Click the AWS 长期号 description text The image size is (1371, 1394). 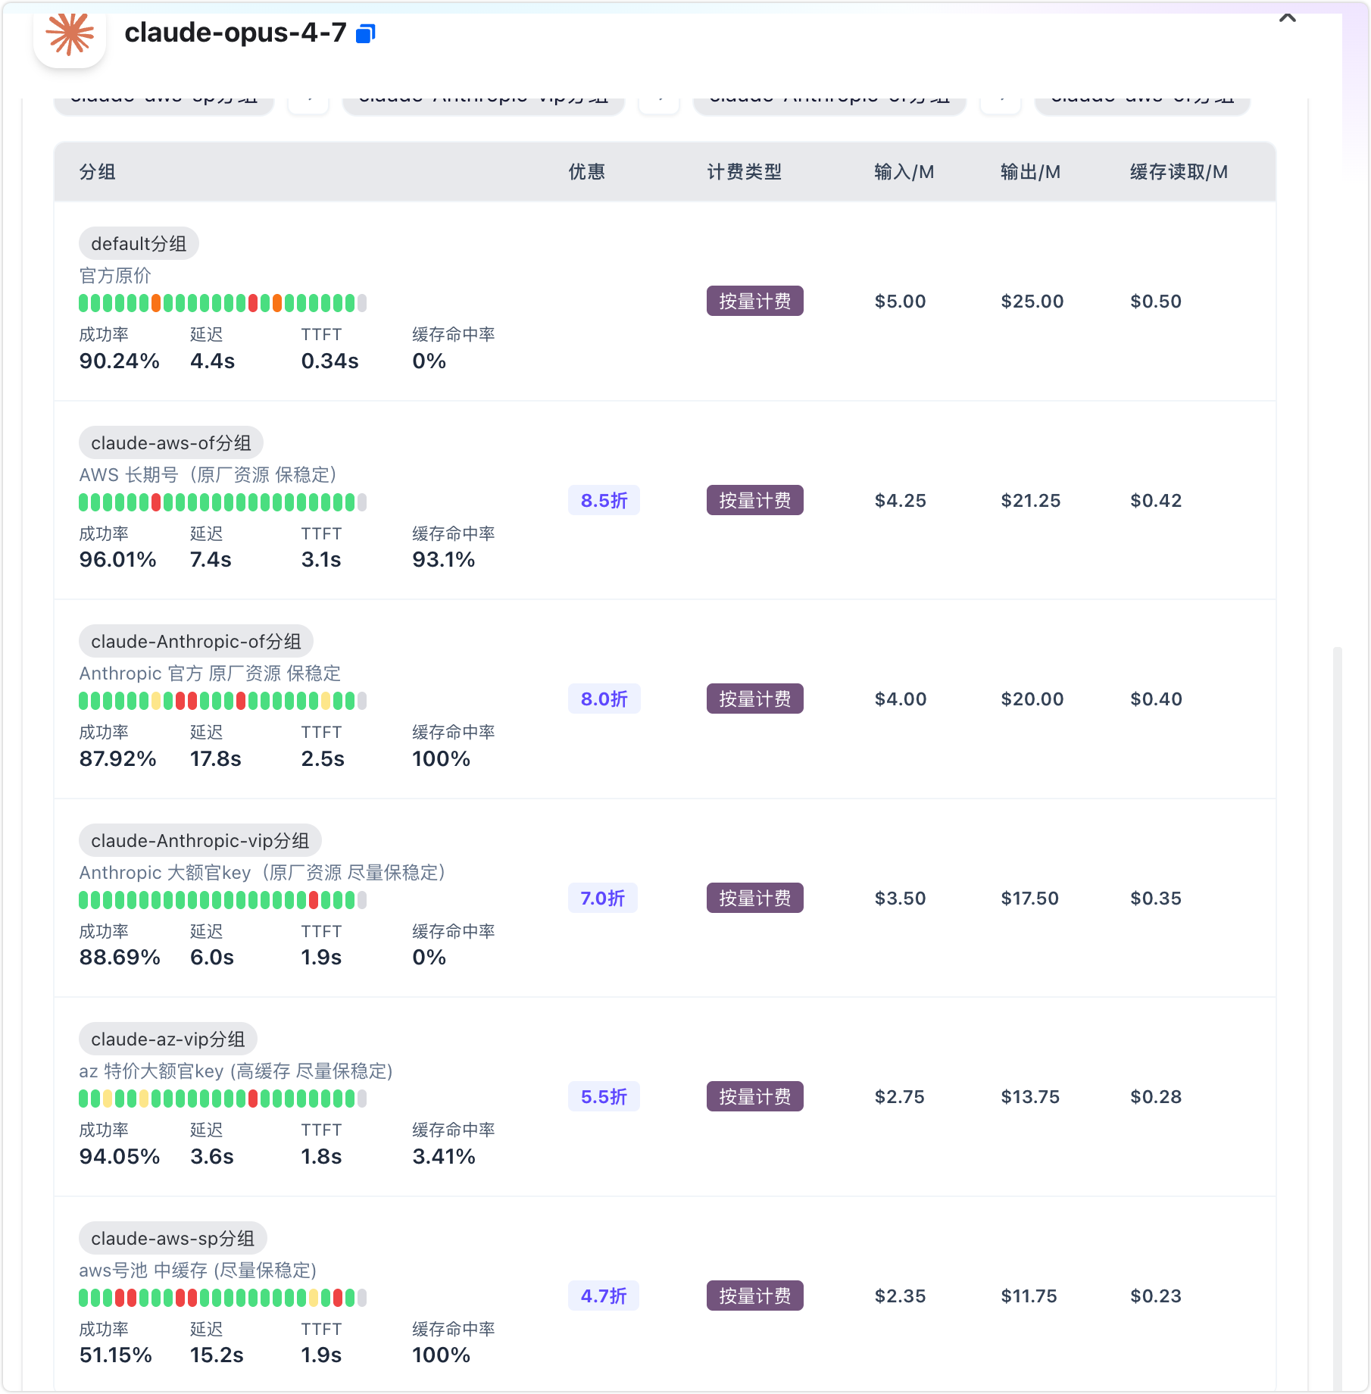click(x=208, y=474)
